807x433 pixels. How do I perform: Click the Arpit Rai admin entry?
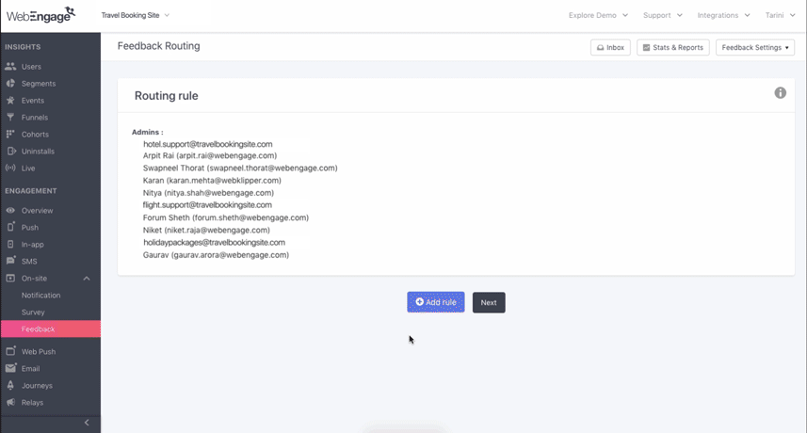coord(210,155)
